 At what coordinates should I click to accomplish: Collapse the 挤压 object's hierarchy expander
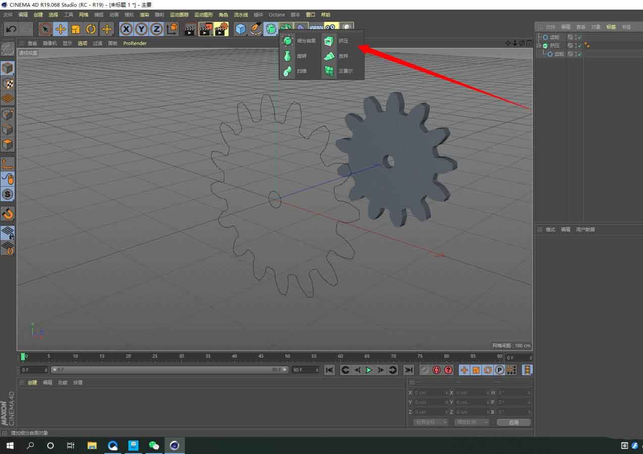[539, 45]
